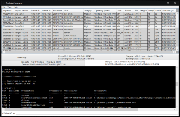Open the View menu
The width and height of the screenshot is (180, 117).
9,7
